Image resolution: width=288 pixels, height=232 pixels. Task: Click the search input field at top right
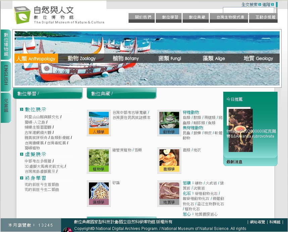tap(248, 11)
